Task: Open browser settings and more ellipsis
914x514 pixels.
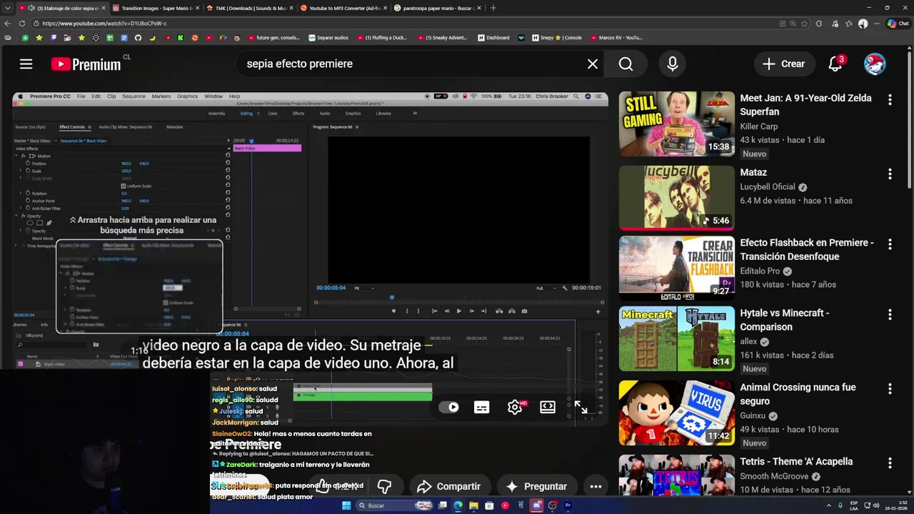Action: pos(877,24)
